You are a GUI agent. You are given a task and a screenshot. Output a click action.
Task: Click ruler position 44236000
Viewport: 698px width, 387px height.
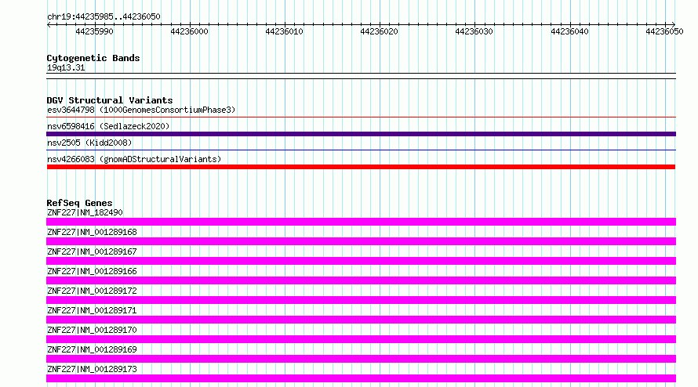click(189, 31)
